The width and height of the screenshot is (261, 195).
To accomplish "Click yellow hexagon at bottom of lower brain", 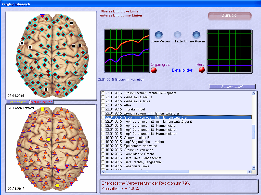I will (57, 185).
